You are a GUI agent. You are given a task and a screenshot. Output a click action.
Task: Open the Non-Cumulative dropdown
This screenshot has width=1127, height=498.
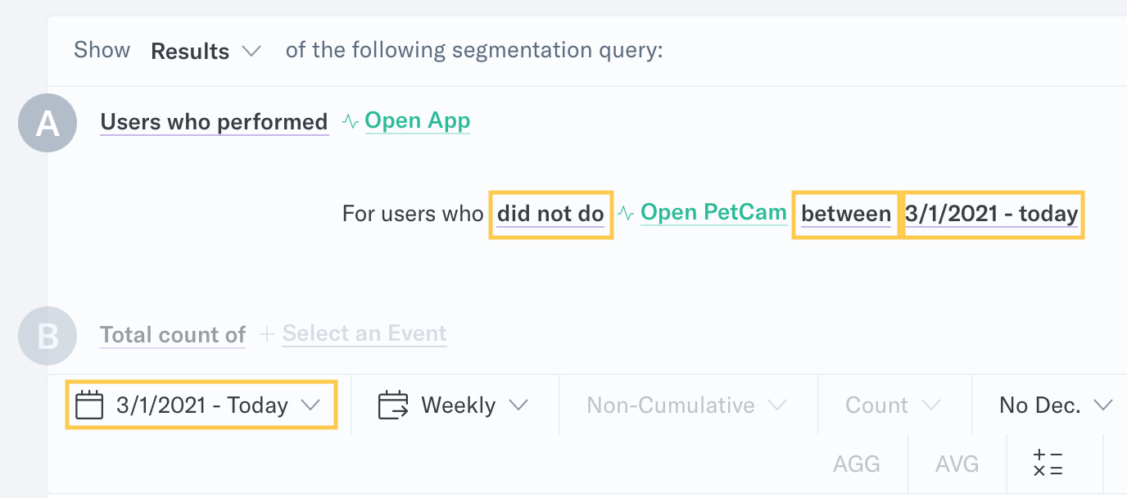[686, 405]
